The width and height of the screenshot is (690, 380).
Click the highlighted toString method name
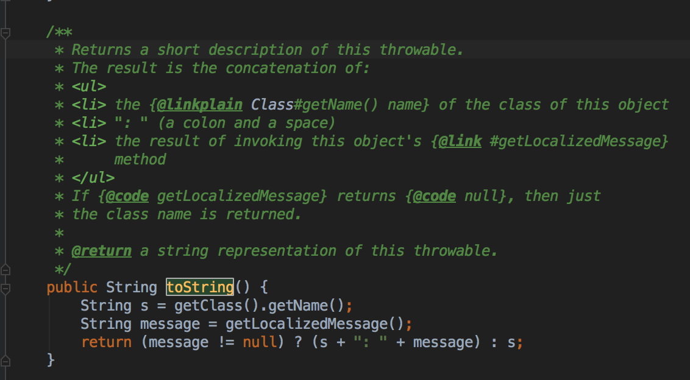[x=199, y=287]
